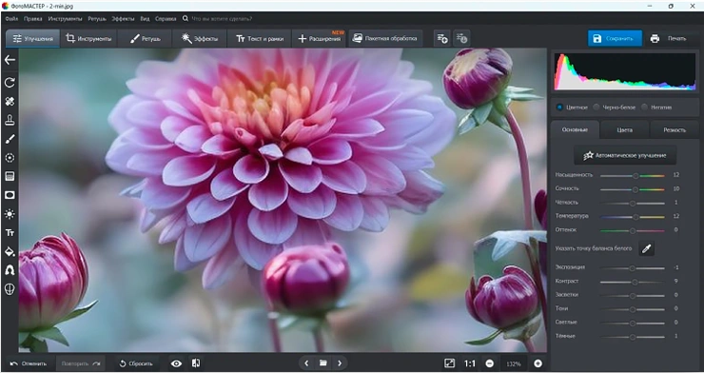Switch to the Резкость panel tab
Viewport: 704px width, 373px height.
675,129
